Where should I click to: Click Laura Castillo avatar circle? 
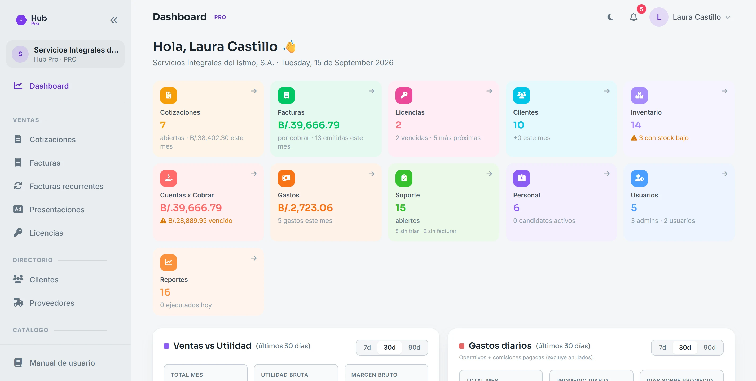[x=658, y=17]
